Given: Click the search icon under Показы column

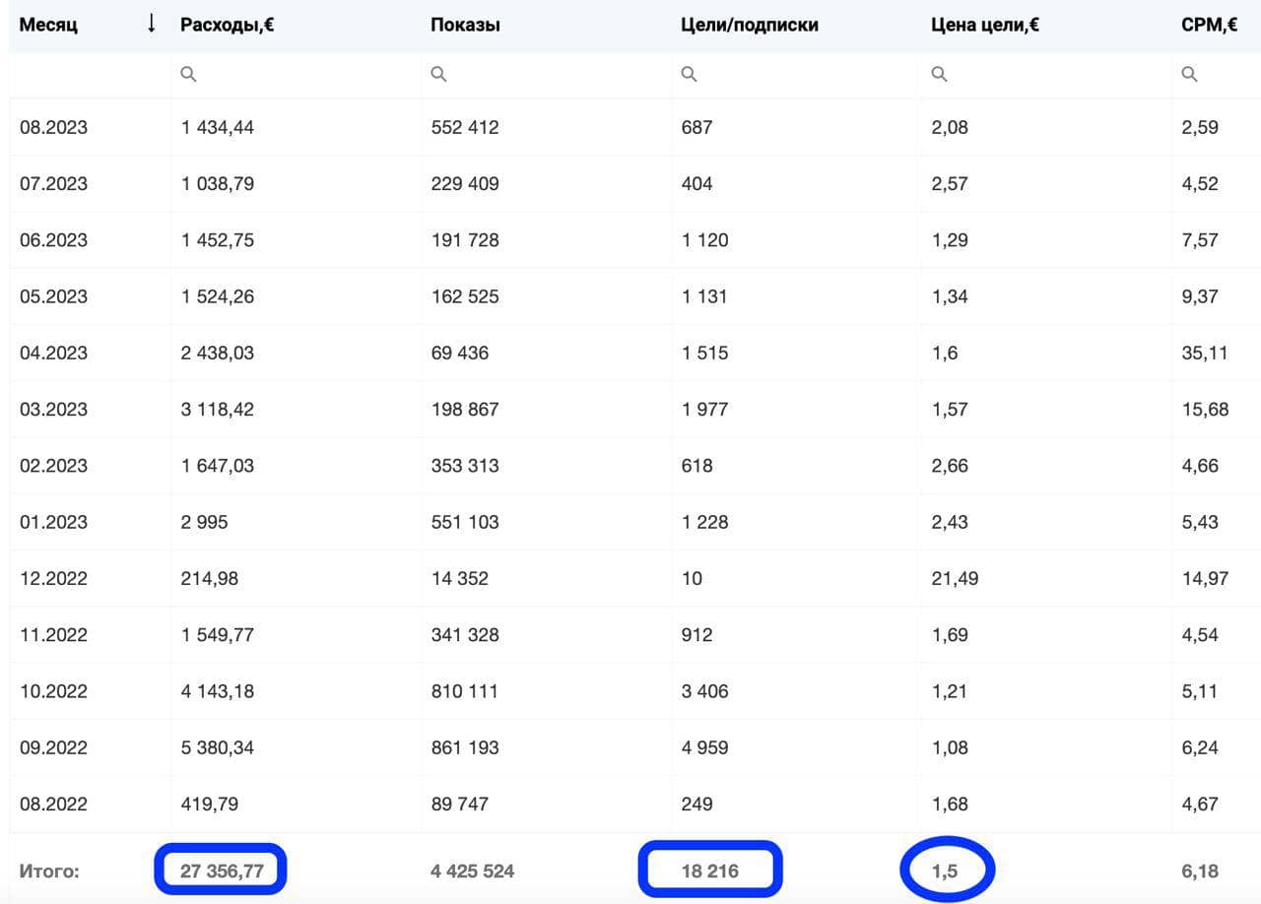Looking at the screenshot, I should (438, 73).
